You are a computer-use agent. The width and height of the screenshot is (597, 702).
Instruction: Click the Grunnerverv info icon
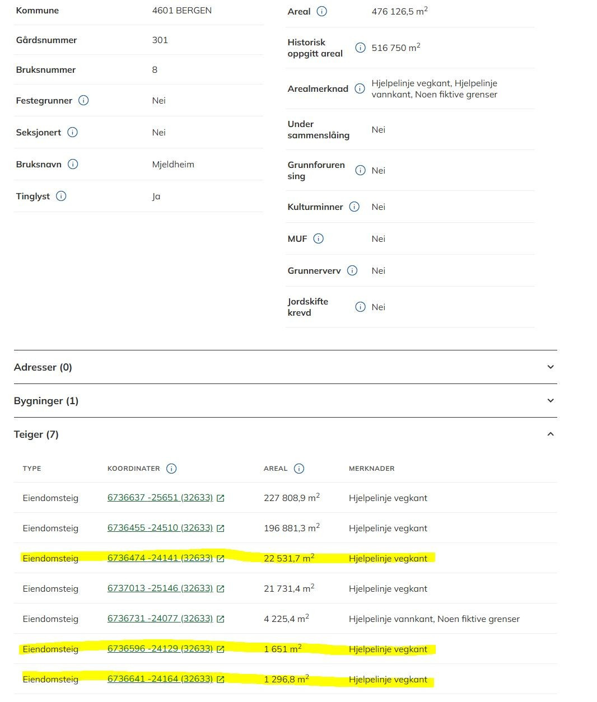tap(352, 271)
